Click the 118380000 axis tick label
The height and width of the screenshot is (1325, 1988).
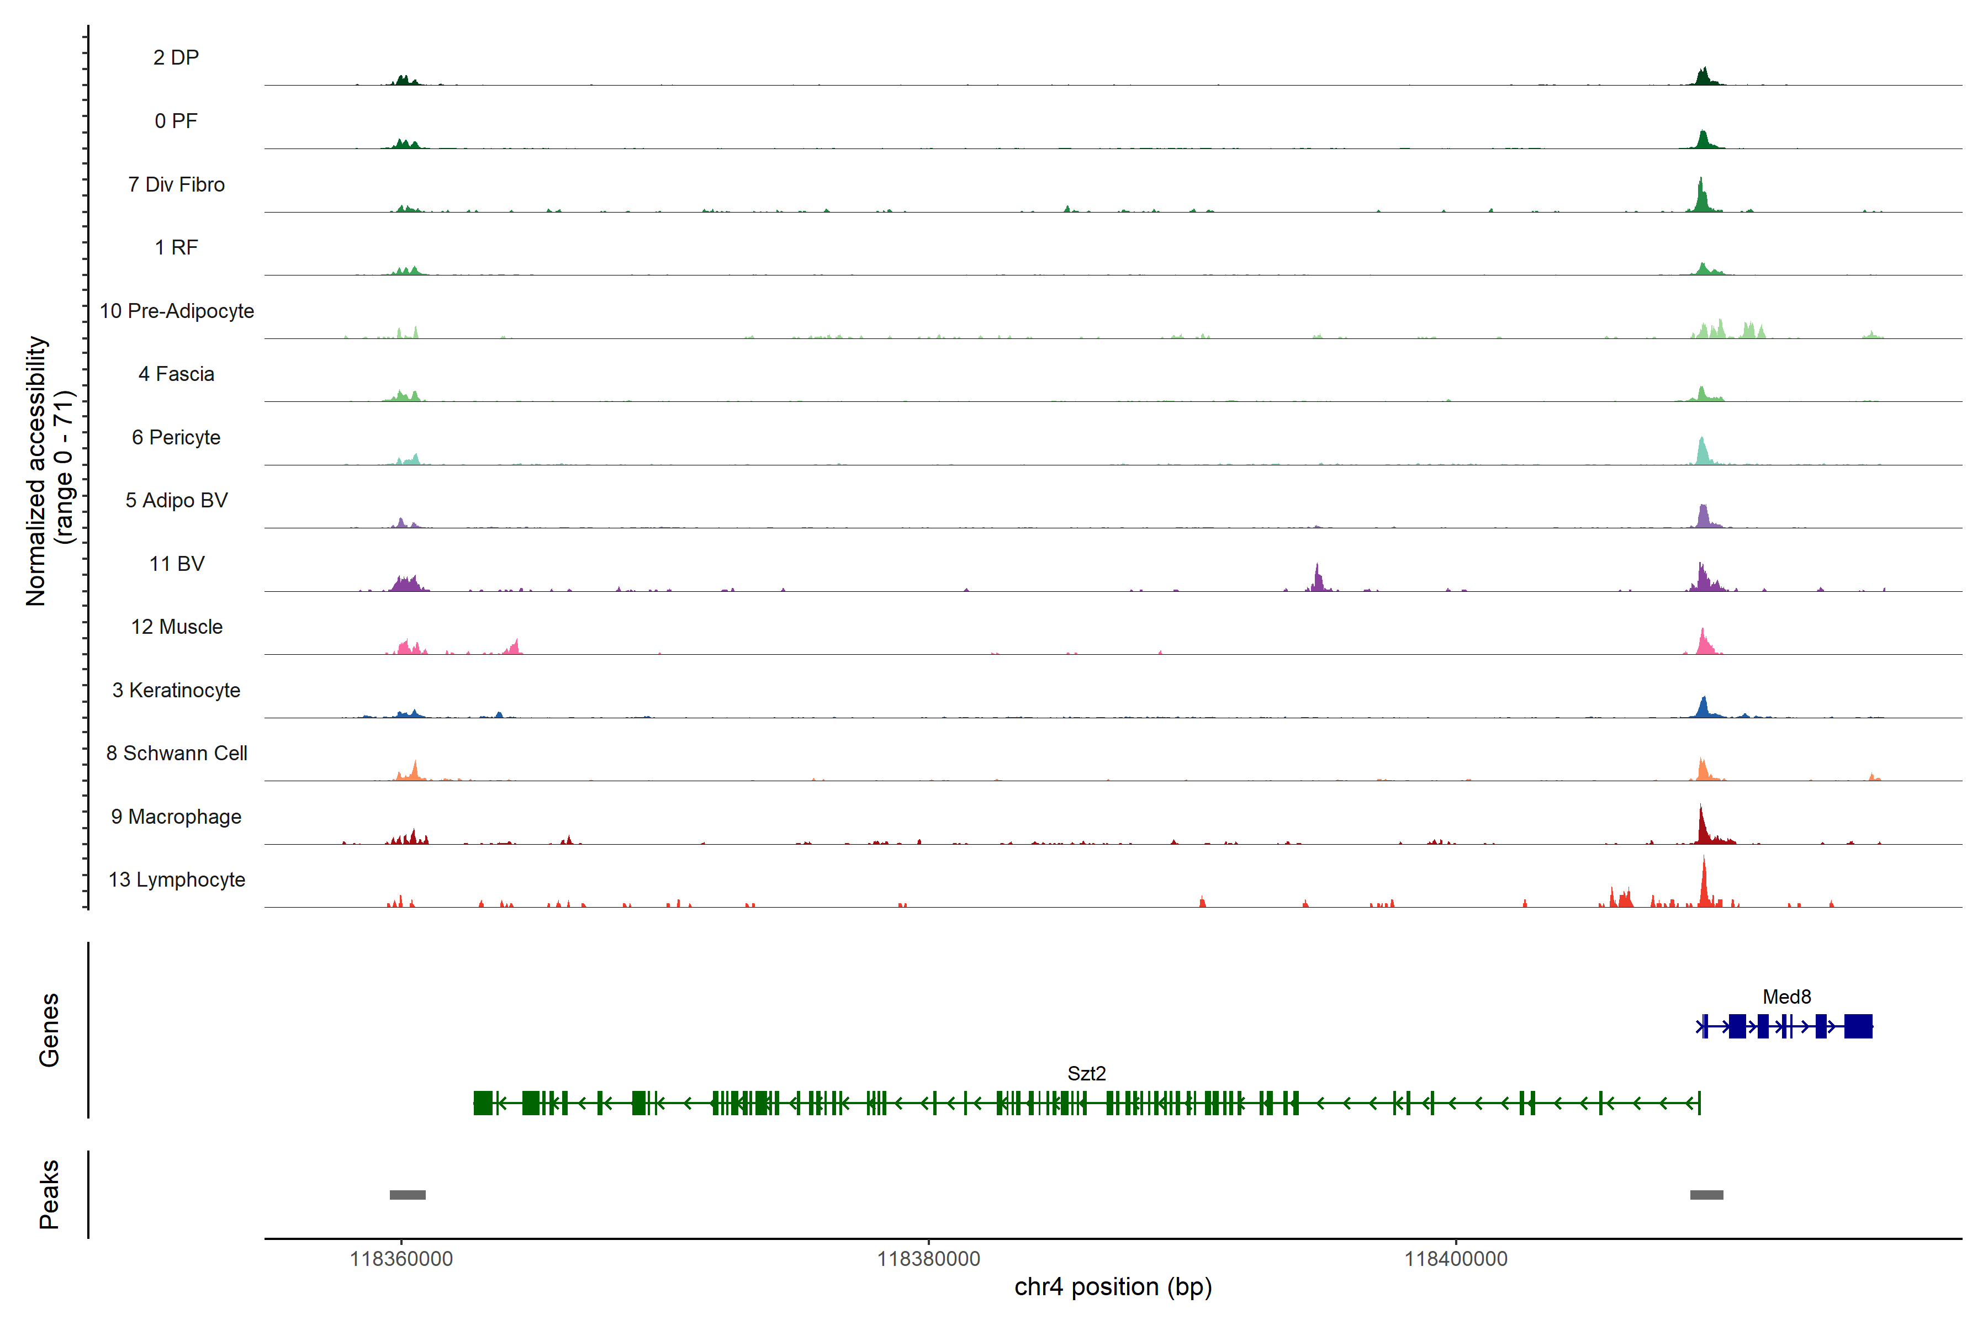point(928,1259)
